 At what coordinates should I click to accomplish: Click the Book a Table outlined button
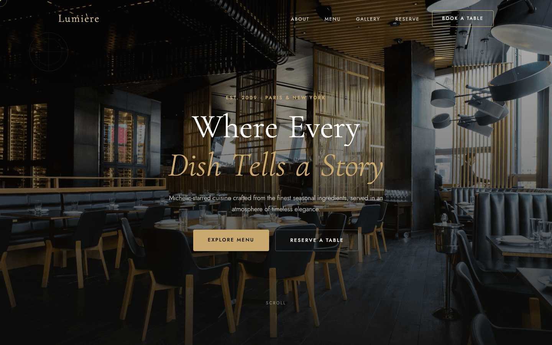tap(463, 18)
